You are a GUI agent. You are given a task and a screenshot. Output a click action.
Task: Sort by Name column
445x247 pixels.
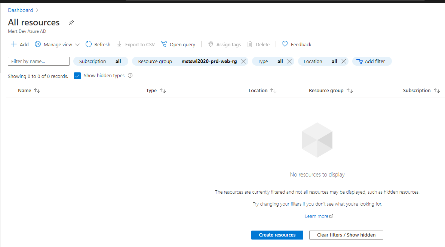pyautogui.click(x=29, y=91)
